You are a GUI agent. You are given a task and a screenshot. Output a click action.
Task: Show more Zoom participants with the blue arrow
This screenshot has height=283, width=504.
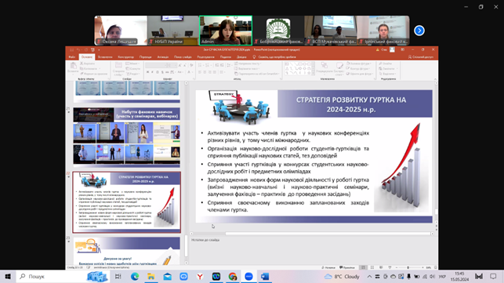pyautogui.click(x=419, y=31)
